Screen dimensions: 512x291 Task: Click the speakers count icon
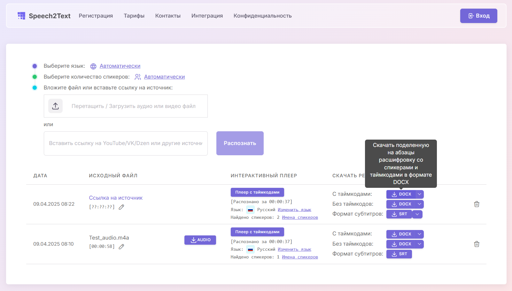pos(138,77)
